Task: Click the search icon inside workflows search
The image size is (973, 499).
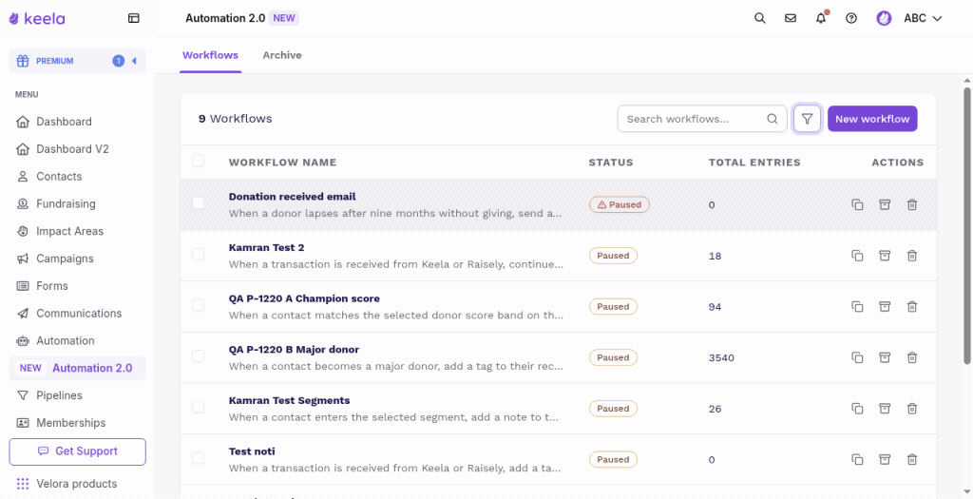Action: click(x=772, y=119)
